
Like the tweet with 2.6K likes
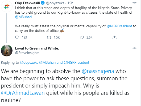82,37
